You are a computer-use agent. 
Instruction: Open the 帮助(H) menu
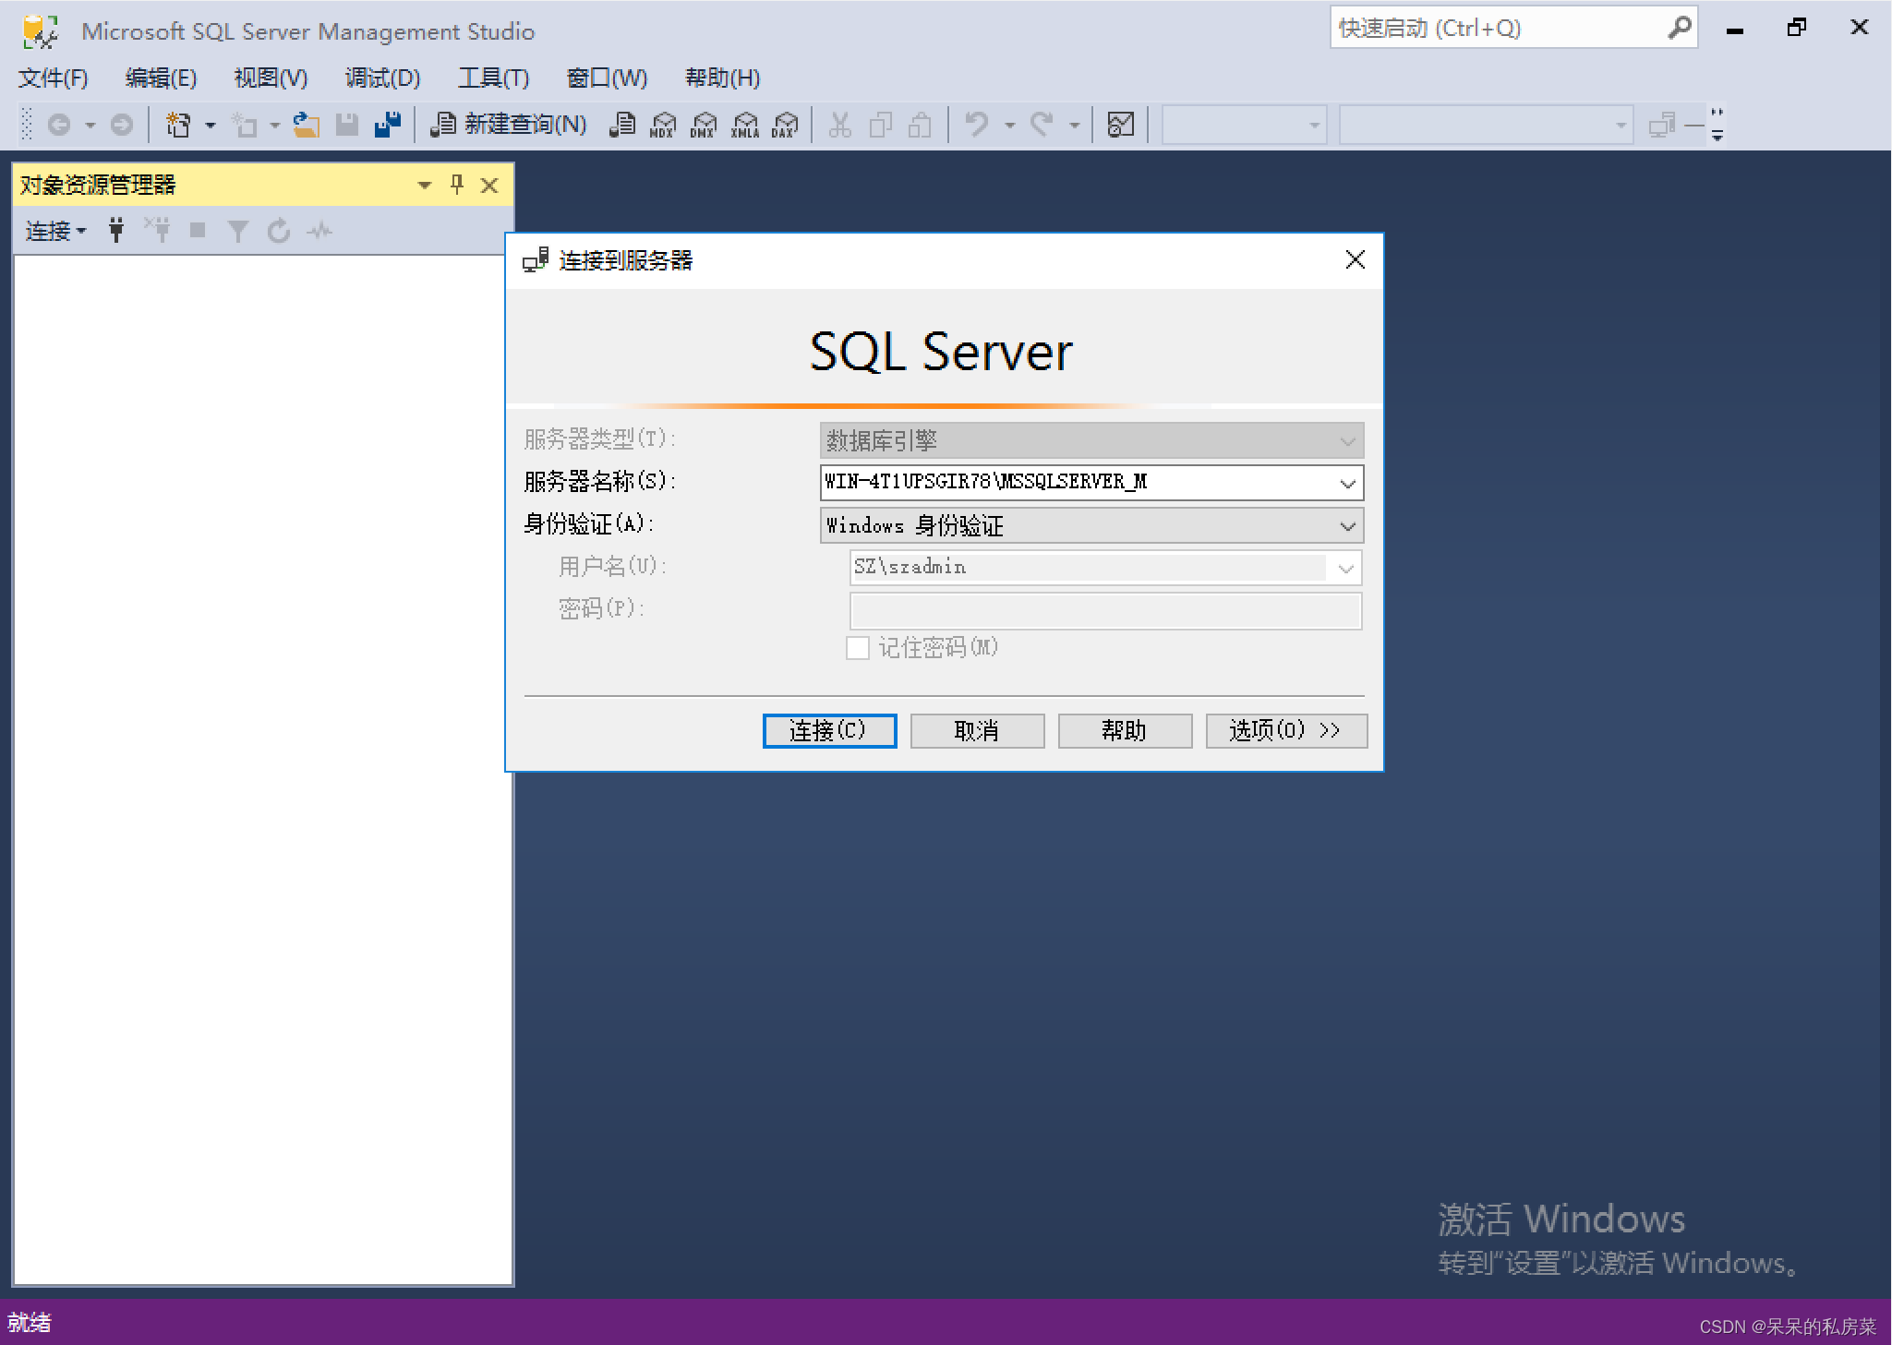(722, 78)
